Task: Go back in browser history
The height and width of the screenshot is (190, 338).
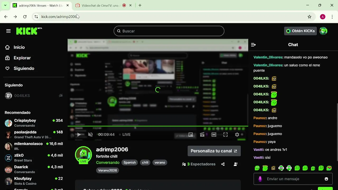Action: [6, 17]
